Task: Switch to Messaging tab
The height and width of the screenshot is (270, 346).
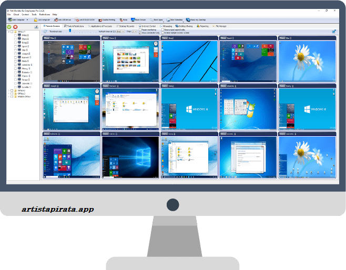Action: [x=166, y=26]
